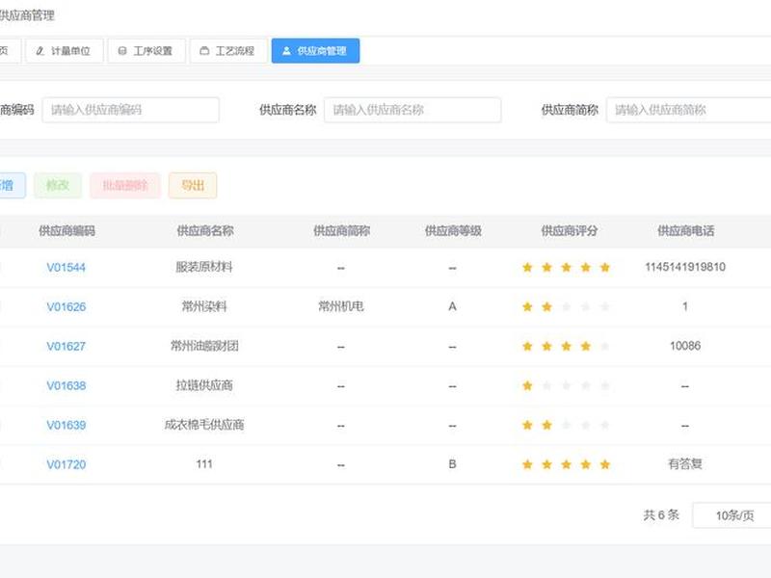
Task: Click the icon on 工序设置 tab
Action: (122, 51)
